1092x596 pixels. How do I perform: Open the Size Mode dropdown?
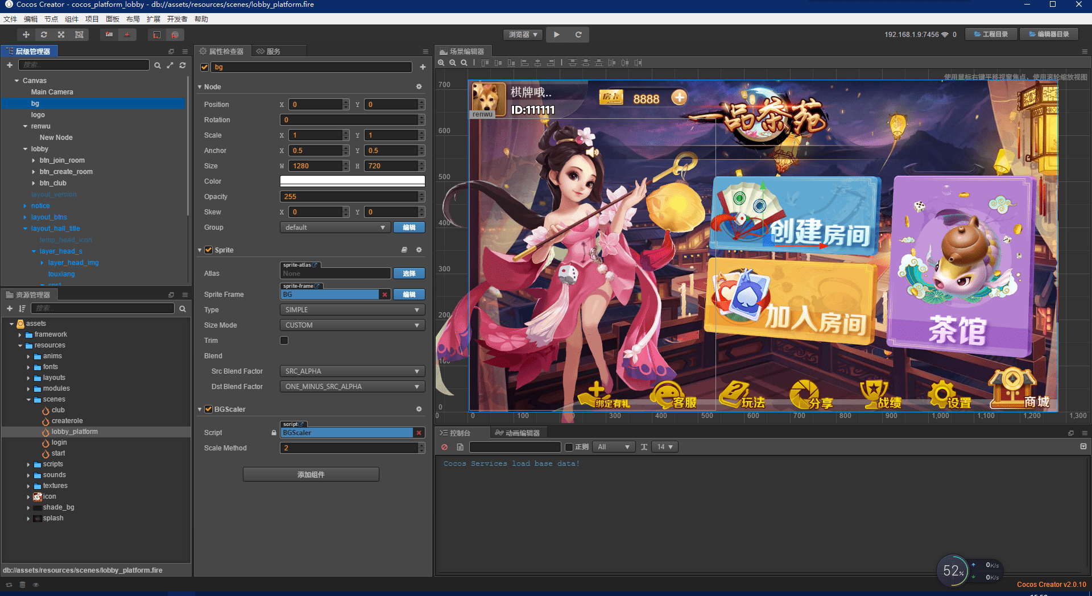pyautogui.click(x=353, y=325)
